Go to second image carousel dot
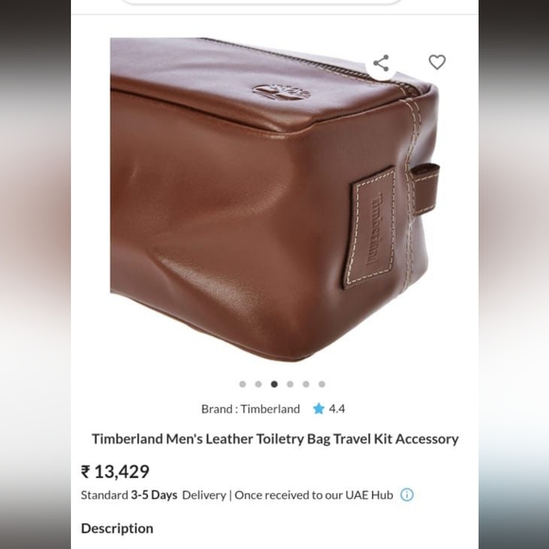Viewport: 549px width, 549px height. click(x=258, y=384)
